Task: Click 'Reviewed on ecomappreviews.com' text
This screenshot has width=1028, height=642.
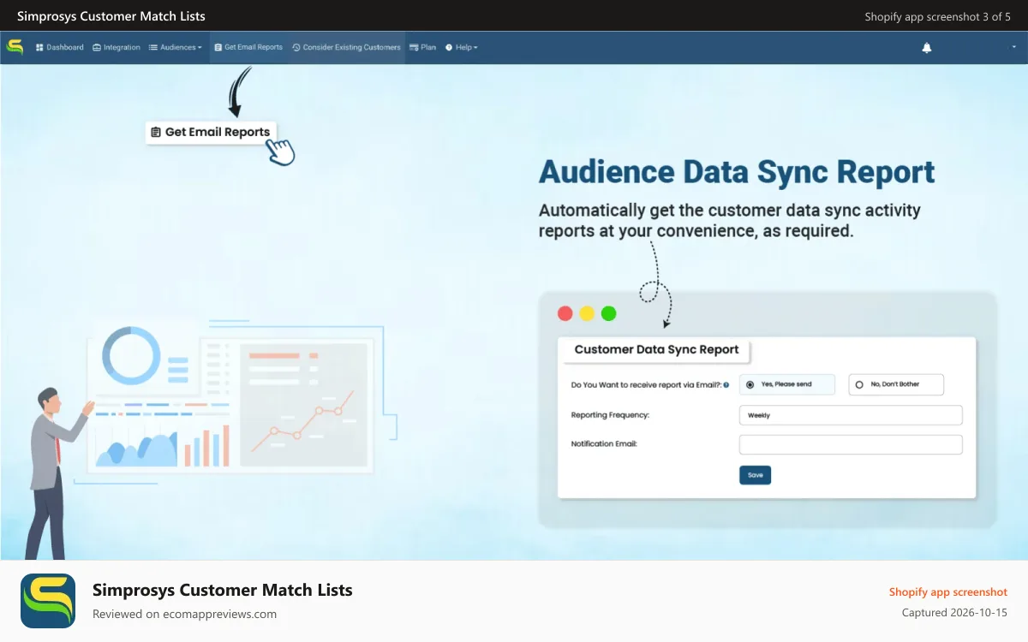Action: 184,614
